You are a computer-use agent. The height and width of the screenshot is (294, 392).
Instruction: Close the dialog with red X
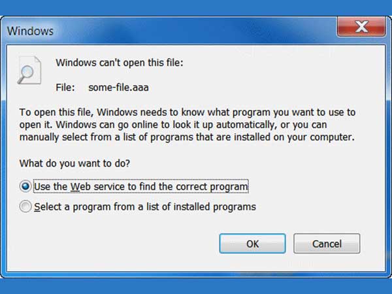coord(361,27)
